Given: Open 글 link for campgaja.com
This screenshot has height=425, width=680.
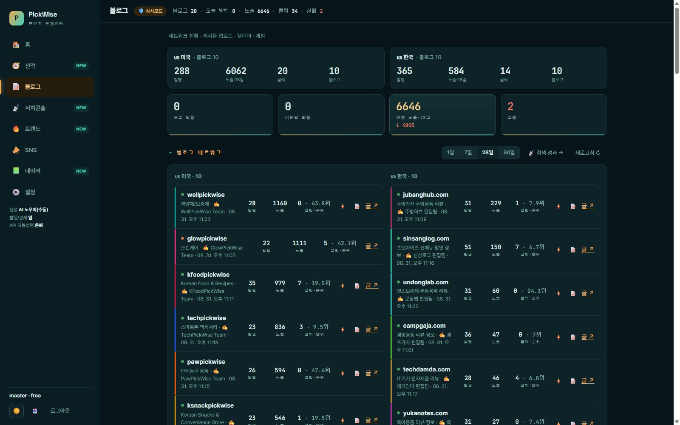Looking at the screenshot, I should [x=588, y=337].
